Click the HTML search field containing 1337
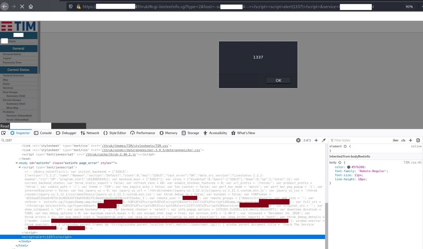423x249 pixels. click(148, 140)
